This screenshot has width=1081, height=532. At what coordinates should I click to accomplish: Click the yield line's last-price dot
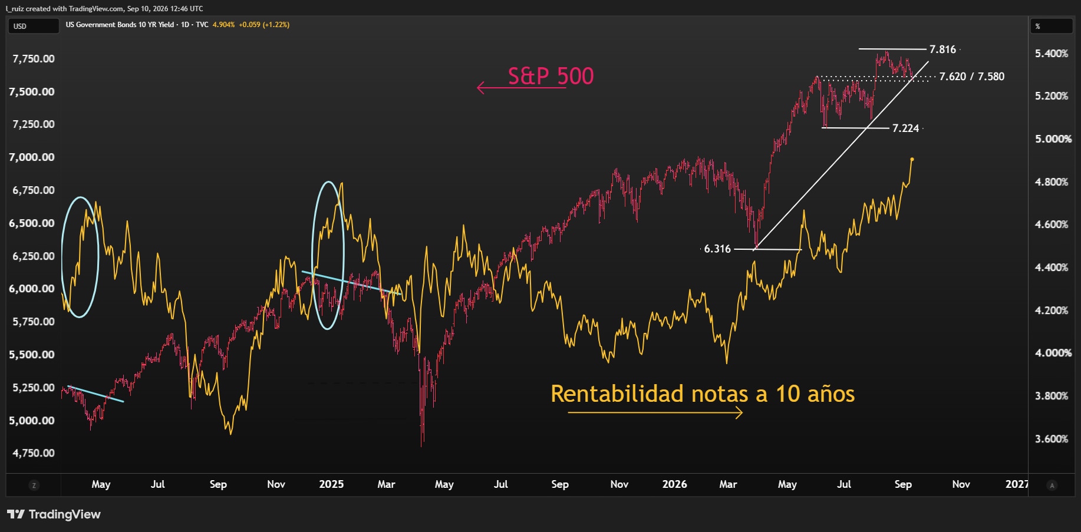coord(912,159)
